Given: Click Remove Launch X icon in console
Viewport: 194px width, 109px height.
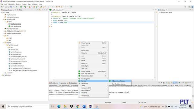Looking at the screenshot, I should [x=161, y=83].
